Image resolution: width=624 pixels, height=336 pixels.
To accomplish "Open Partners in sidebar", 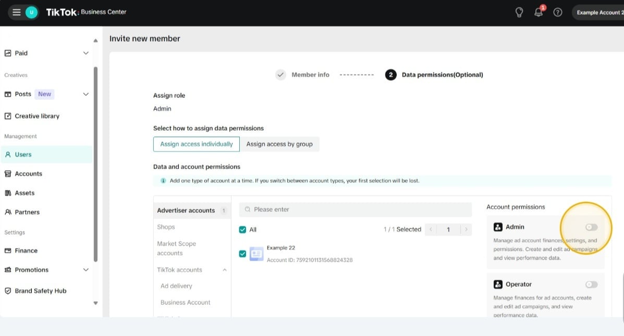I will coord(27,212).
